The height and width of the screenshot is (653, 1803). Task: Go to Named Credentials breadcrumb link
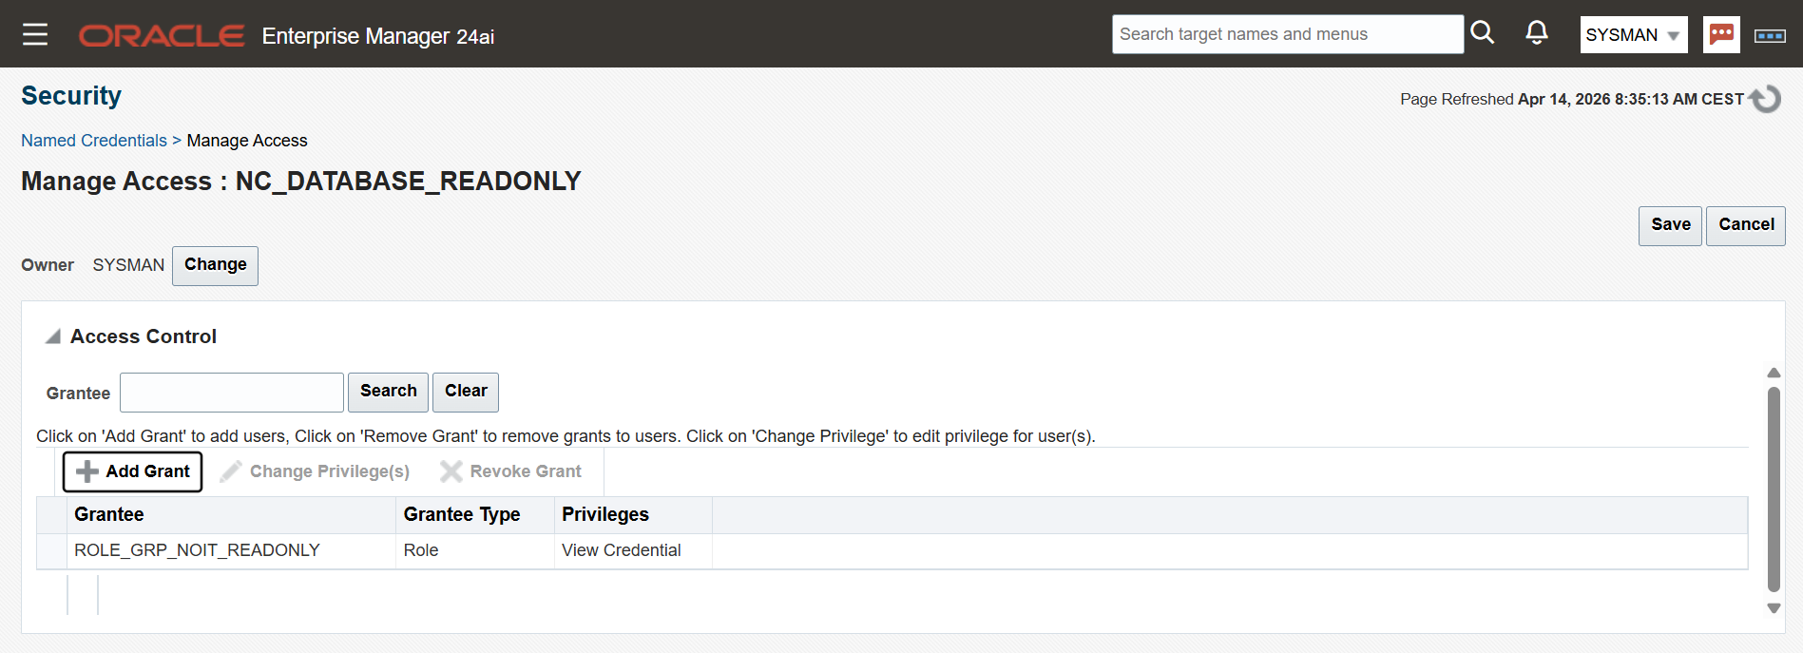pyautogui.click(x=94, y=141)
